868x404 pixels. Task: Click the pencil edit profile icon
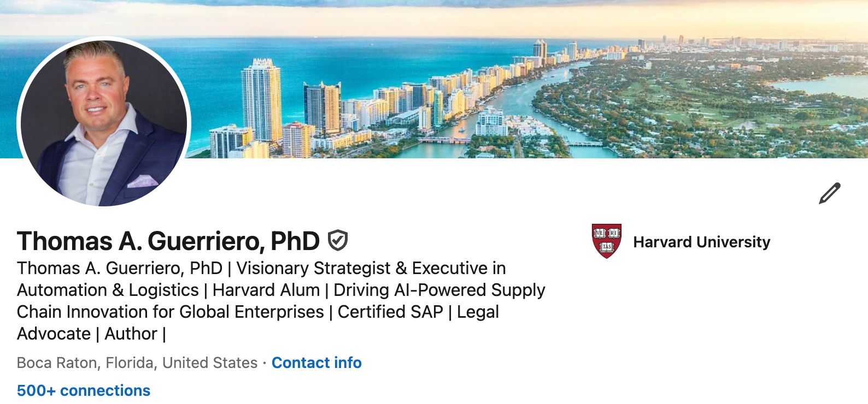coord(829,193)
